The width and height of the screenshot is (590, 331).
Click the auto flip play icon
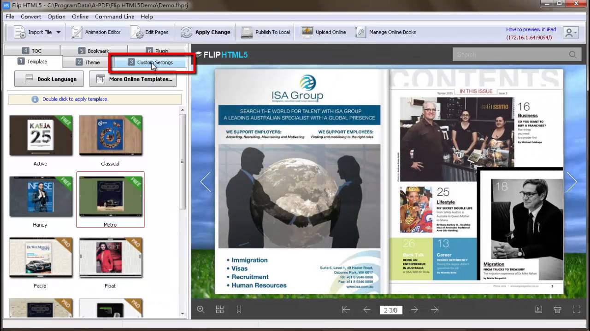[538, 309]
